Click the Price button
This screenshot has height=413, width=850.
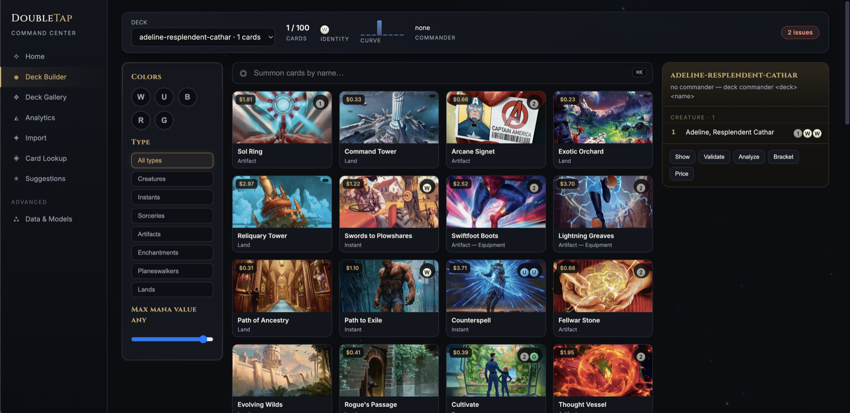click(x=682, y=174)
